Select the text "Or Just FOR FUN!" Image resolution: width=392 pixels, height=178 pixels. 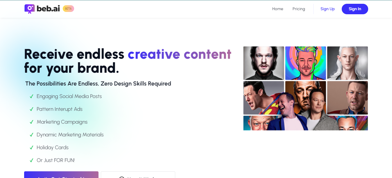click(x=56, y=160)
